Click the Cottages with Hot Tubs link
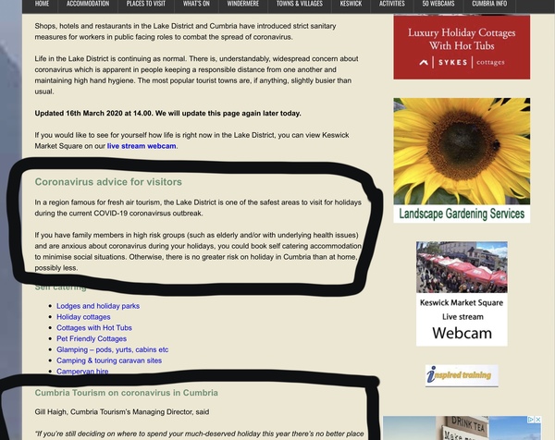Screen dimensions: 555x440 pos(94,328)
